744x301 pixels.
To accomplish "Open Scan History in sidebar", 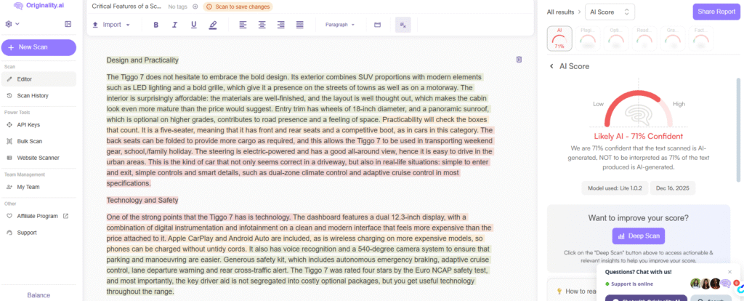I will [x=33, y=95].
